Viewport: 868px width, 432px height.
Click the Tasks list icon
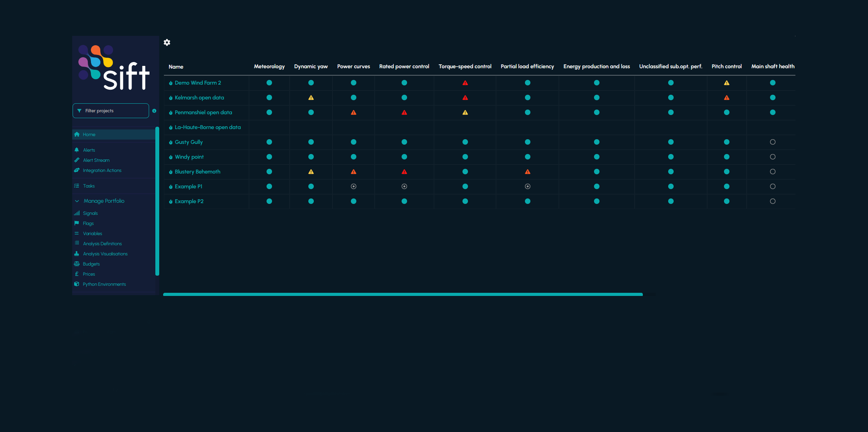77,186
